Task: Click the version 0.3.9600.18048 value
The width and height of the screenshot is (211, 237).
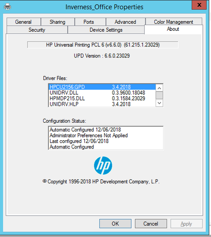Action: [x=128, y=93]
